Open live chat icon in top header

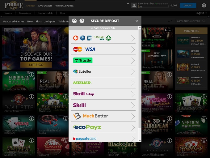[204, 5]
